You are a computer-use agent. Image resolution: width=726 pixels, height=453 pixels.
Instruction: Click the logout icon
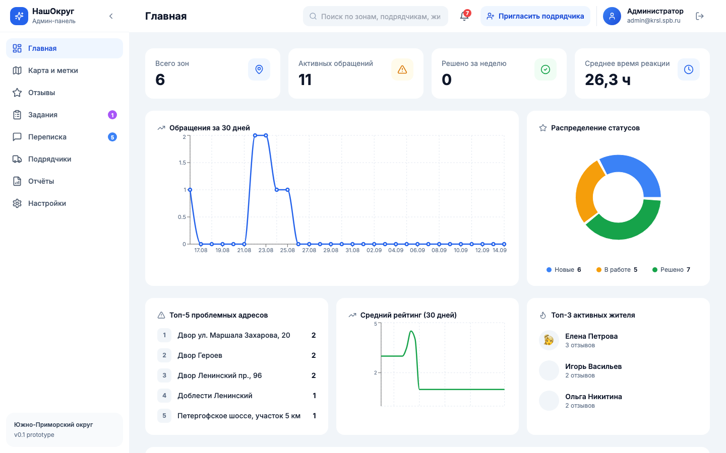click(700, 16)
